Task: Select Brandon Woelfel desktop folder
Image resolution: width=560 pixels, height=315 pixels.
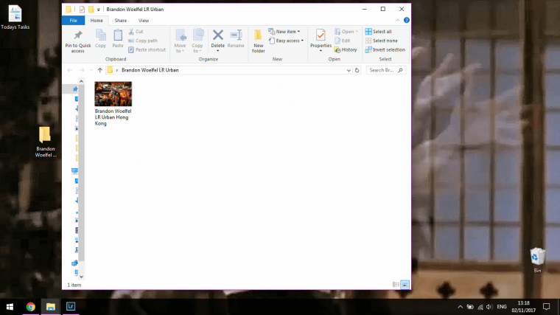Action: tap(46, 142)
